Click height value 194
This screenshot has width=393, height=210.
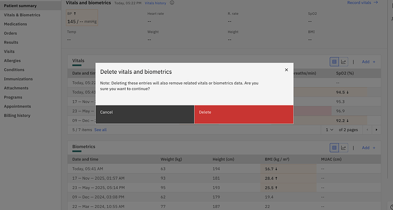point(216,169)
